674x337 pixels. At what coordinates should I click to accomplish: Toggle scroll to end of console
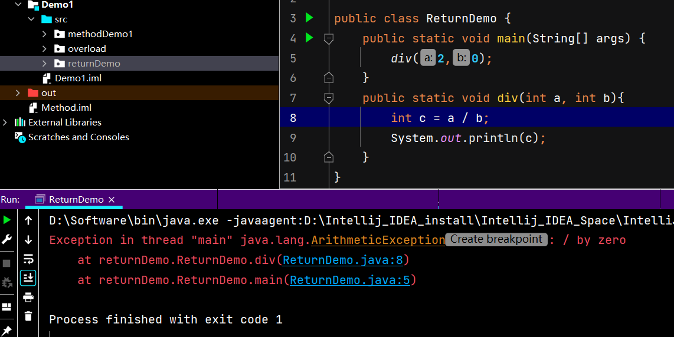[x=28, y=278]
